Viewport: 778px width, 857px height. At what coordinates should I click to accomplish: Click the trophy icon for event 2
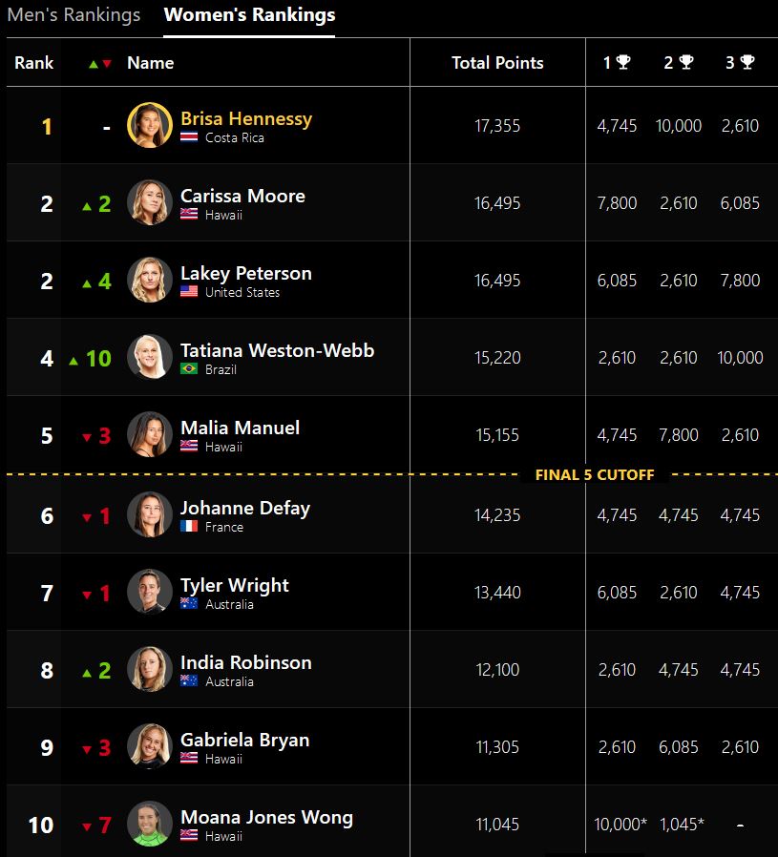(685, 62)
